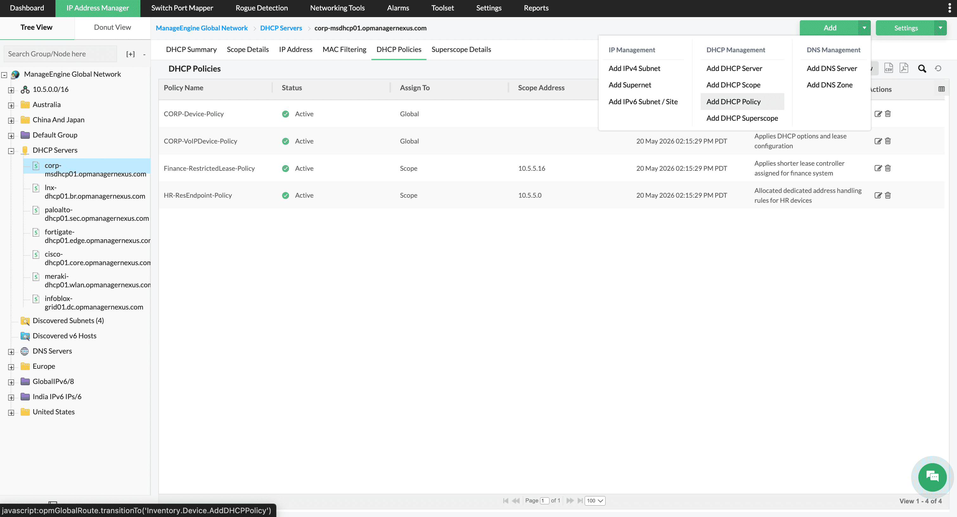The width and height of the screenshot is (957, 517).
Task: Select the Discovered v6 Hosts node
Action: click(64, 336)
